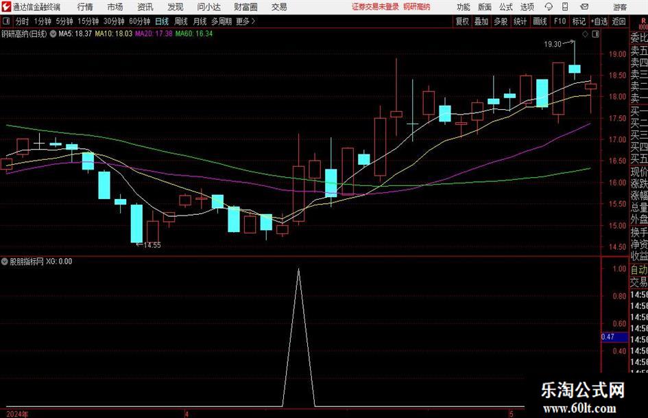Open the 发现 menu
This screenshot has width=648, height=418.
point(176,7)
